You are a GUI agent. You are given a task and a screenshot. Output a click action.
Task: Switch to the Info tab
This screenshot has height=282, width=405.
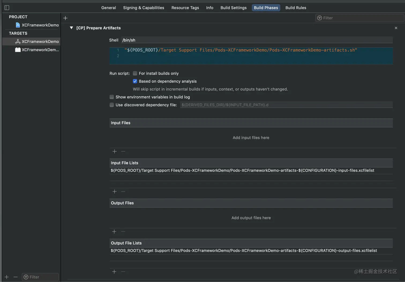coord(210,8)
